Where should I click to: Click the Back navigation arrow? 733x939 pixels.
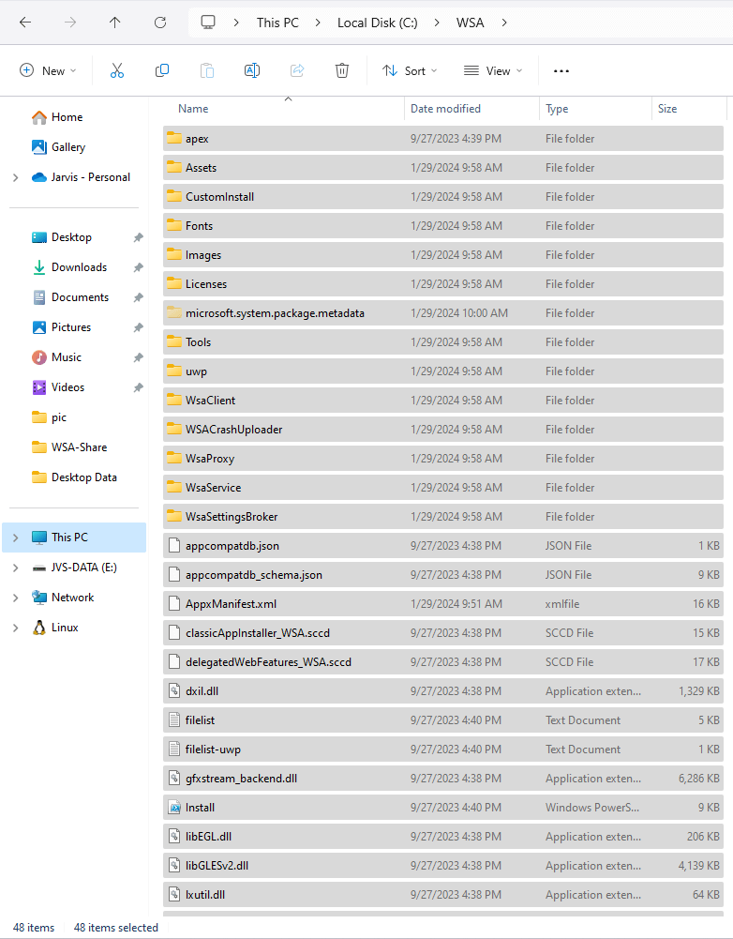click(25, 23)
